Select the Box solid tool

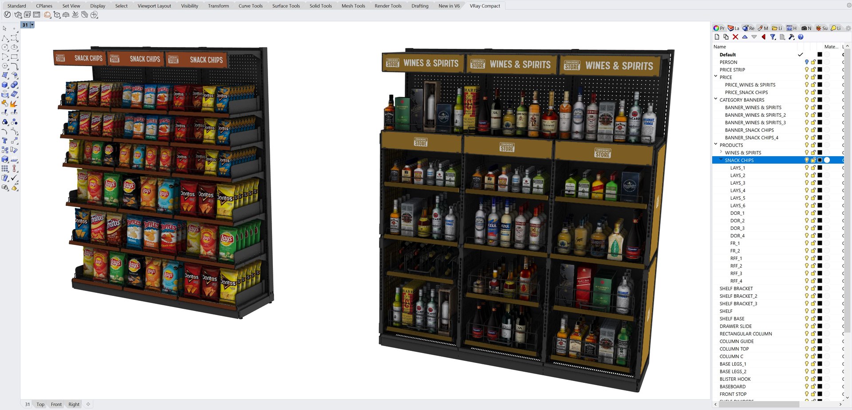(x=5, y=85)
